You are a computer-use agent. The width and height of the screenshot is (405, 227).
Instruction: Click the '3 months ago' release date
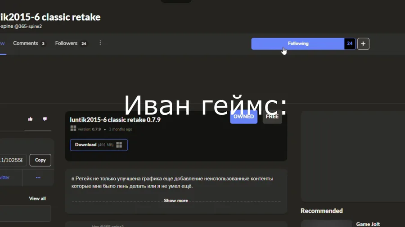point(120,129)
